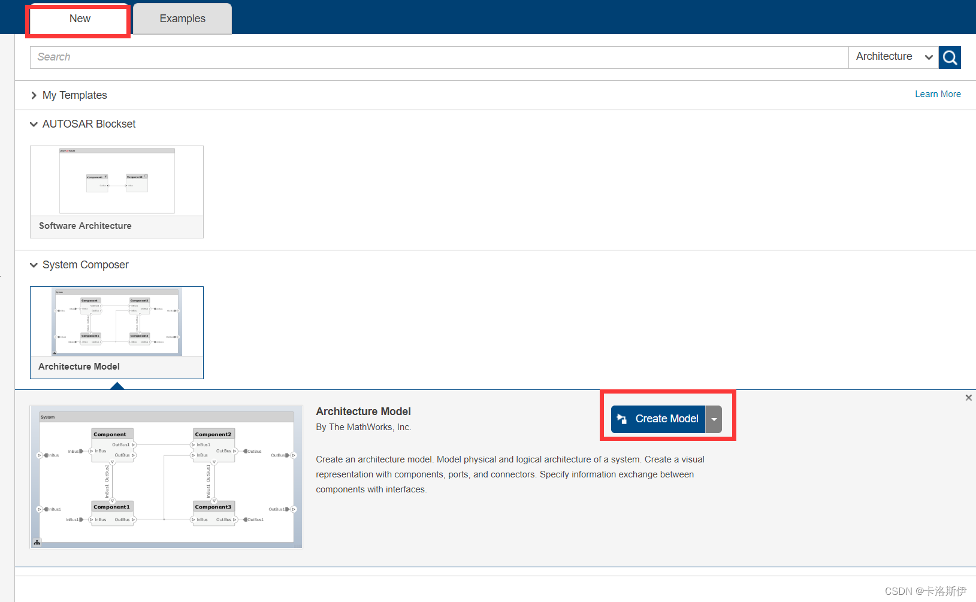Open the Create Model dropdown arrow

coord(714,419)
